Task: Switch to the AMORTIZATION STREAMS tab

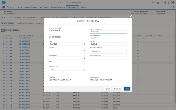Action: [25, 23]
